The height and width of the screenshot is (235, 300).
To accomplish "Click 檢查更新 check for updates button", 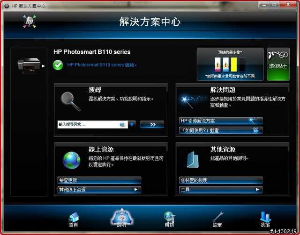I will point(99,180).
